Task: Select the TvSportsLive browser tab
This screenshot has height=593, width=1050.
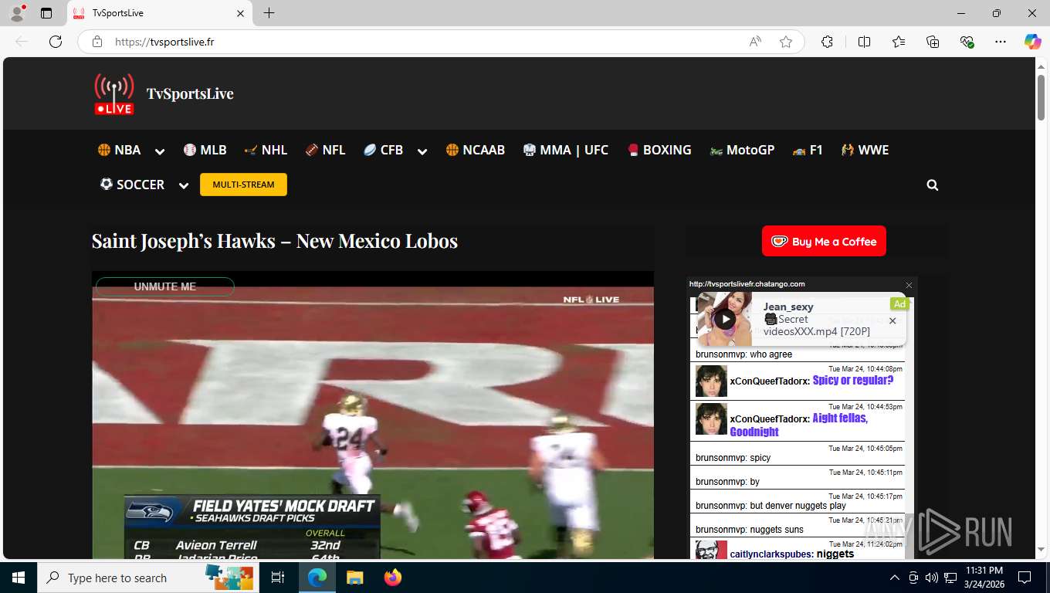Action: (160, 13)
